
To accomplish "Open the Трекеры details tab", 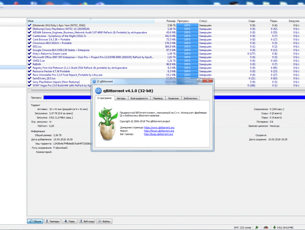I will pos(53,221).
